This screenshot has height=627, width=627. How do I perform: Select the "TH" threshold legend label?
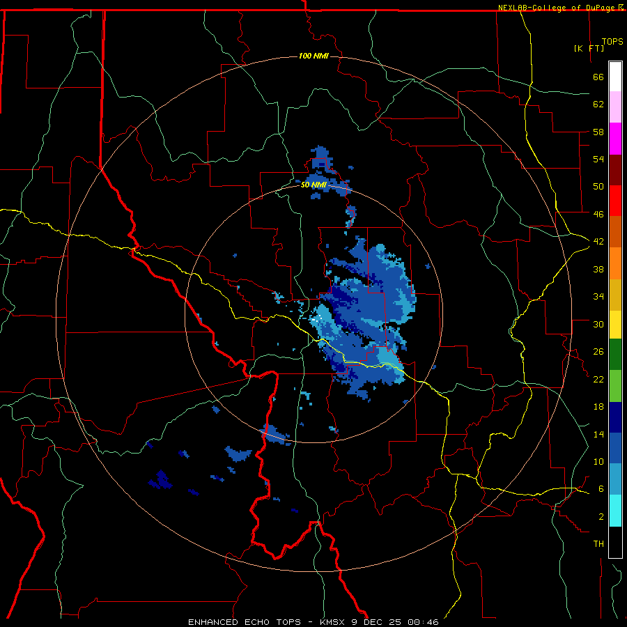(598, 544)
